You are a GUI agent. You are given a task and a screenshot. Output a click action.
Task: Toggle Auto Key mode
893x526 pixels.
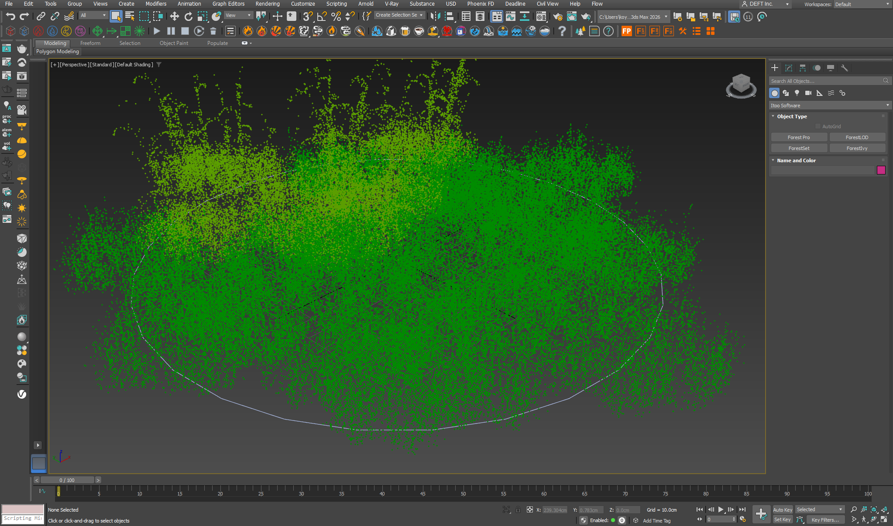click(x=783, y=509)
